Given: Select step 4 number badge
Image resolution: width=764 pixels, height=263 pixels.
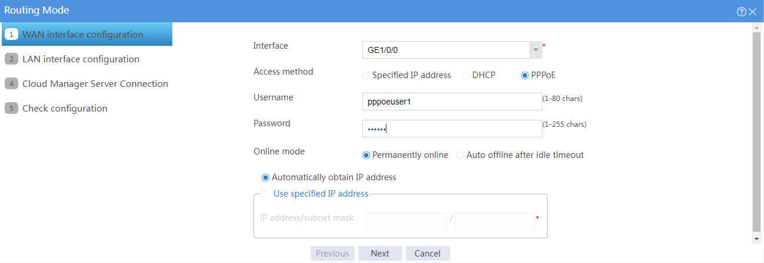Looking at the screenshot, I should (x=11, y=84).
